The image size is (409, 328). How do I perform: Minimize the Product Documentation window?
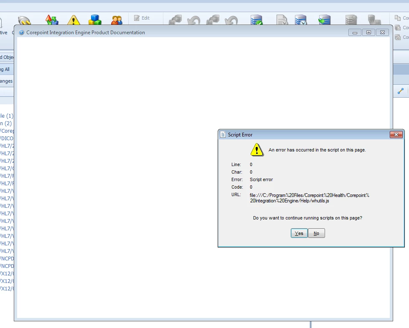click(355, 33)
